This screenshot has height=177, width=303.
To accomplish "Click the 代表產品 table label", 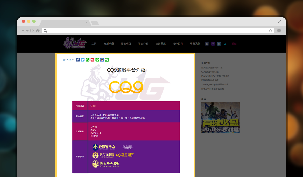I will click(x=80, y=106).
